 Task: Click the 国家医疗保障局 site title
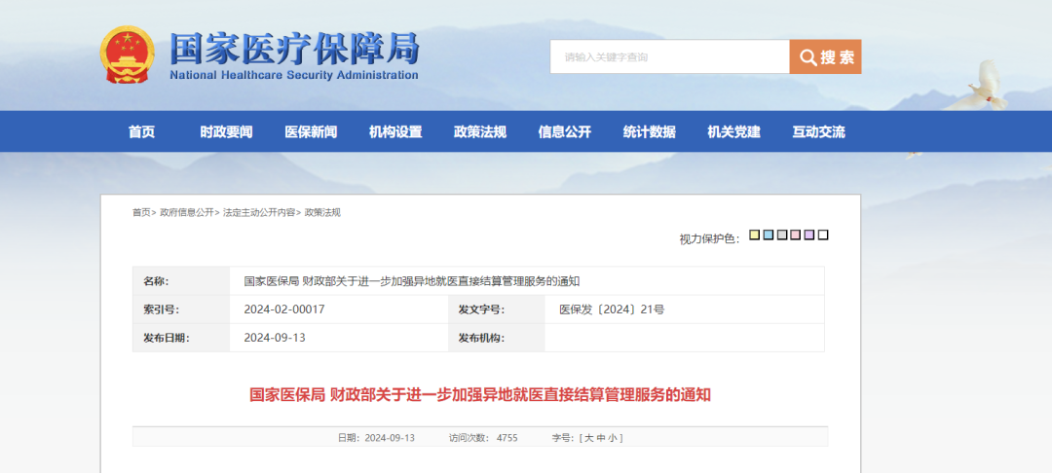tap(294, 49)
